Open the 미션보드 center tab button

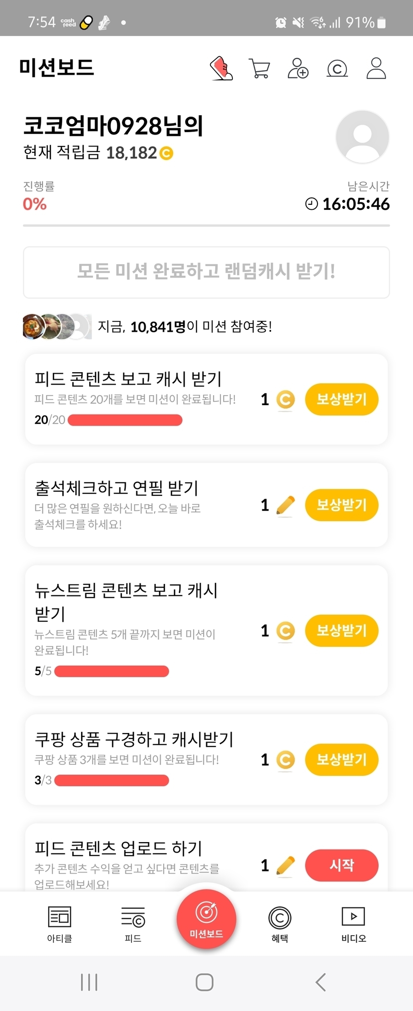coord(206,918)
